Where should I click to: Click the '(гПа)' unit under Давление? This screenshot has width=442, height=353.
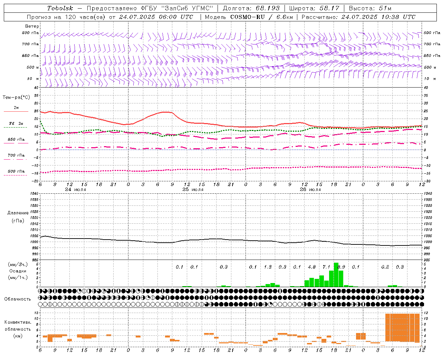coord(18,221)
